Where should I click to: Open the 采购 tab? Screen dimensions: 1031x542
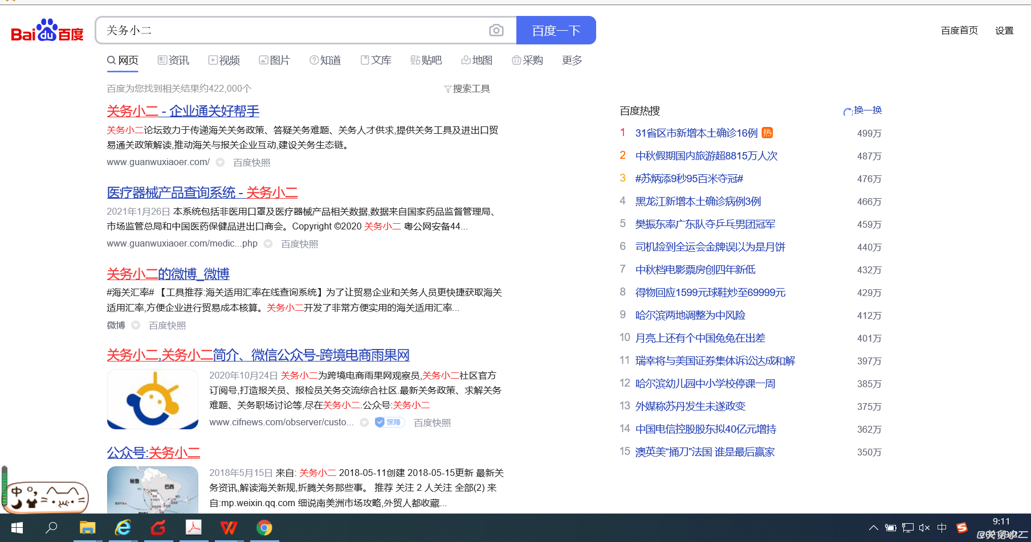[x=527, y=60]
